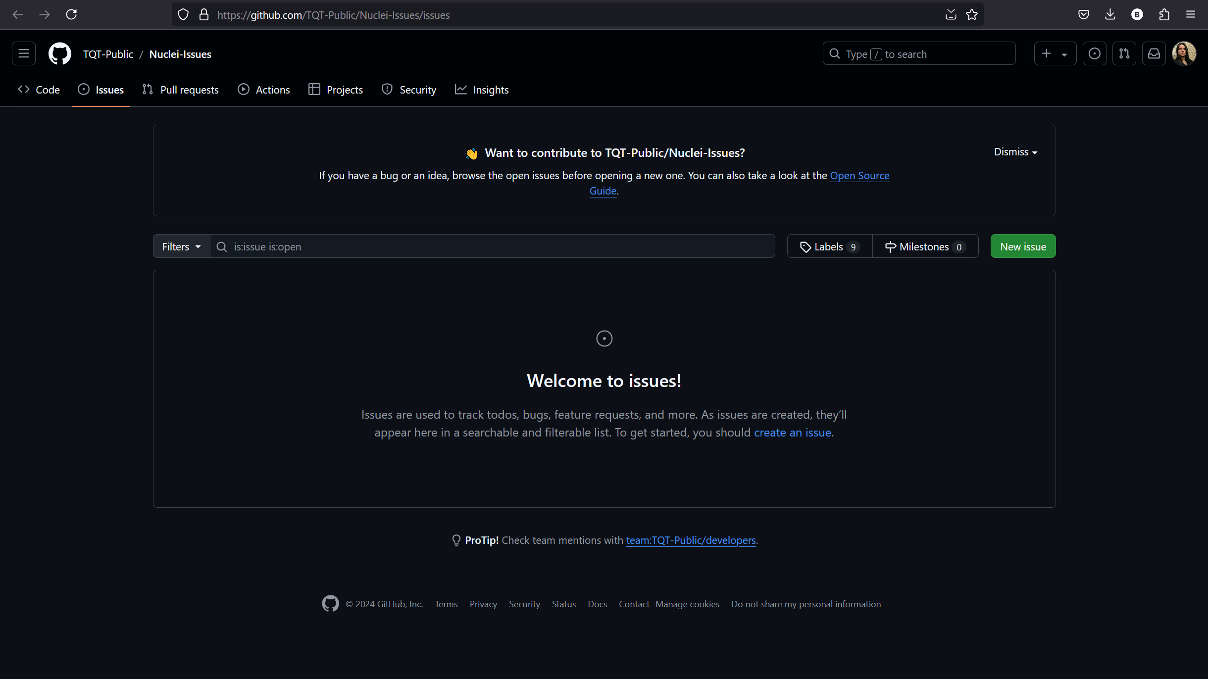
Task: Click the team:TQT-Public/developers link
Action: [691, 540]
